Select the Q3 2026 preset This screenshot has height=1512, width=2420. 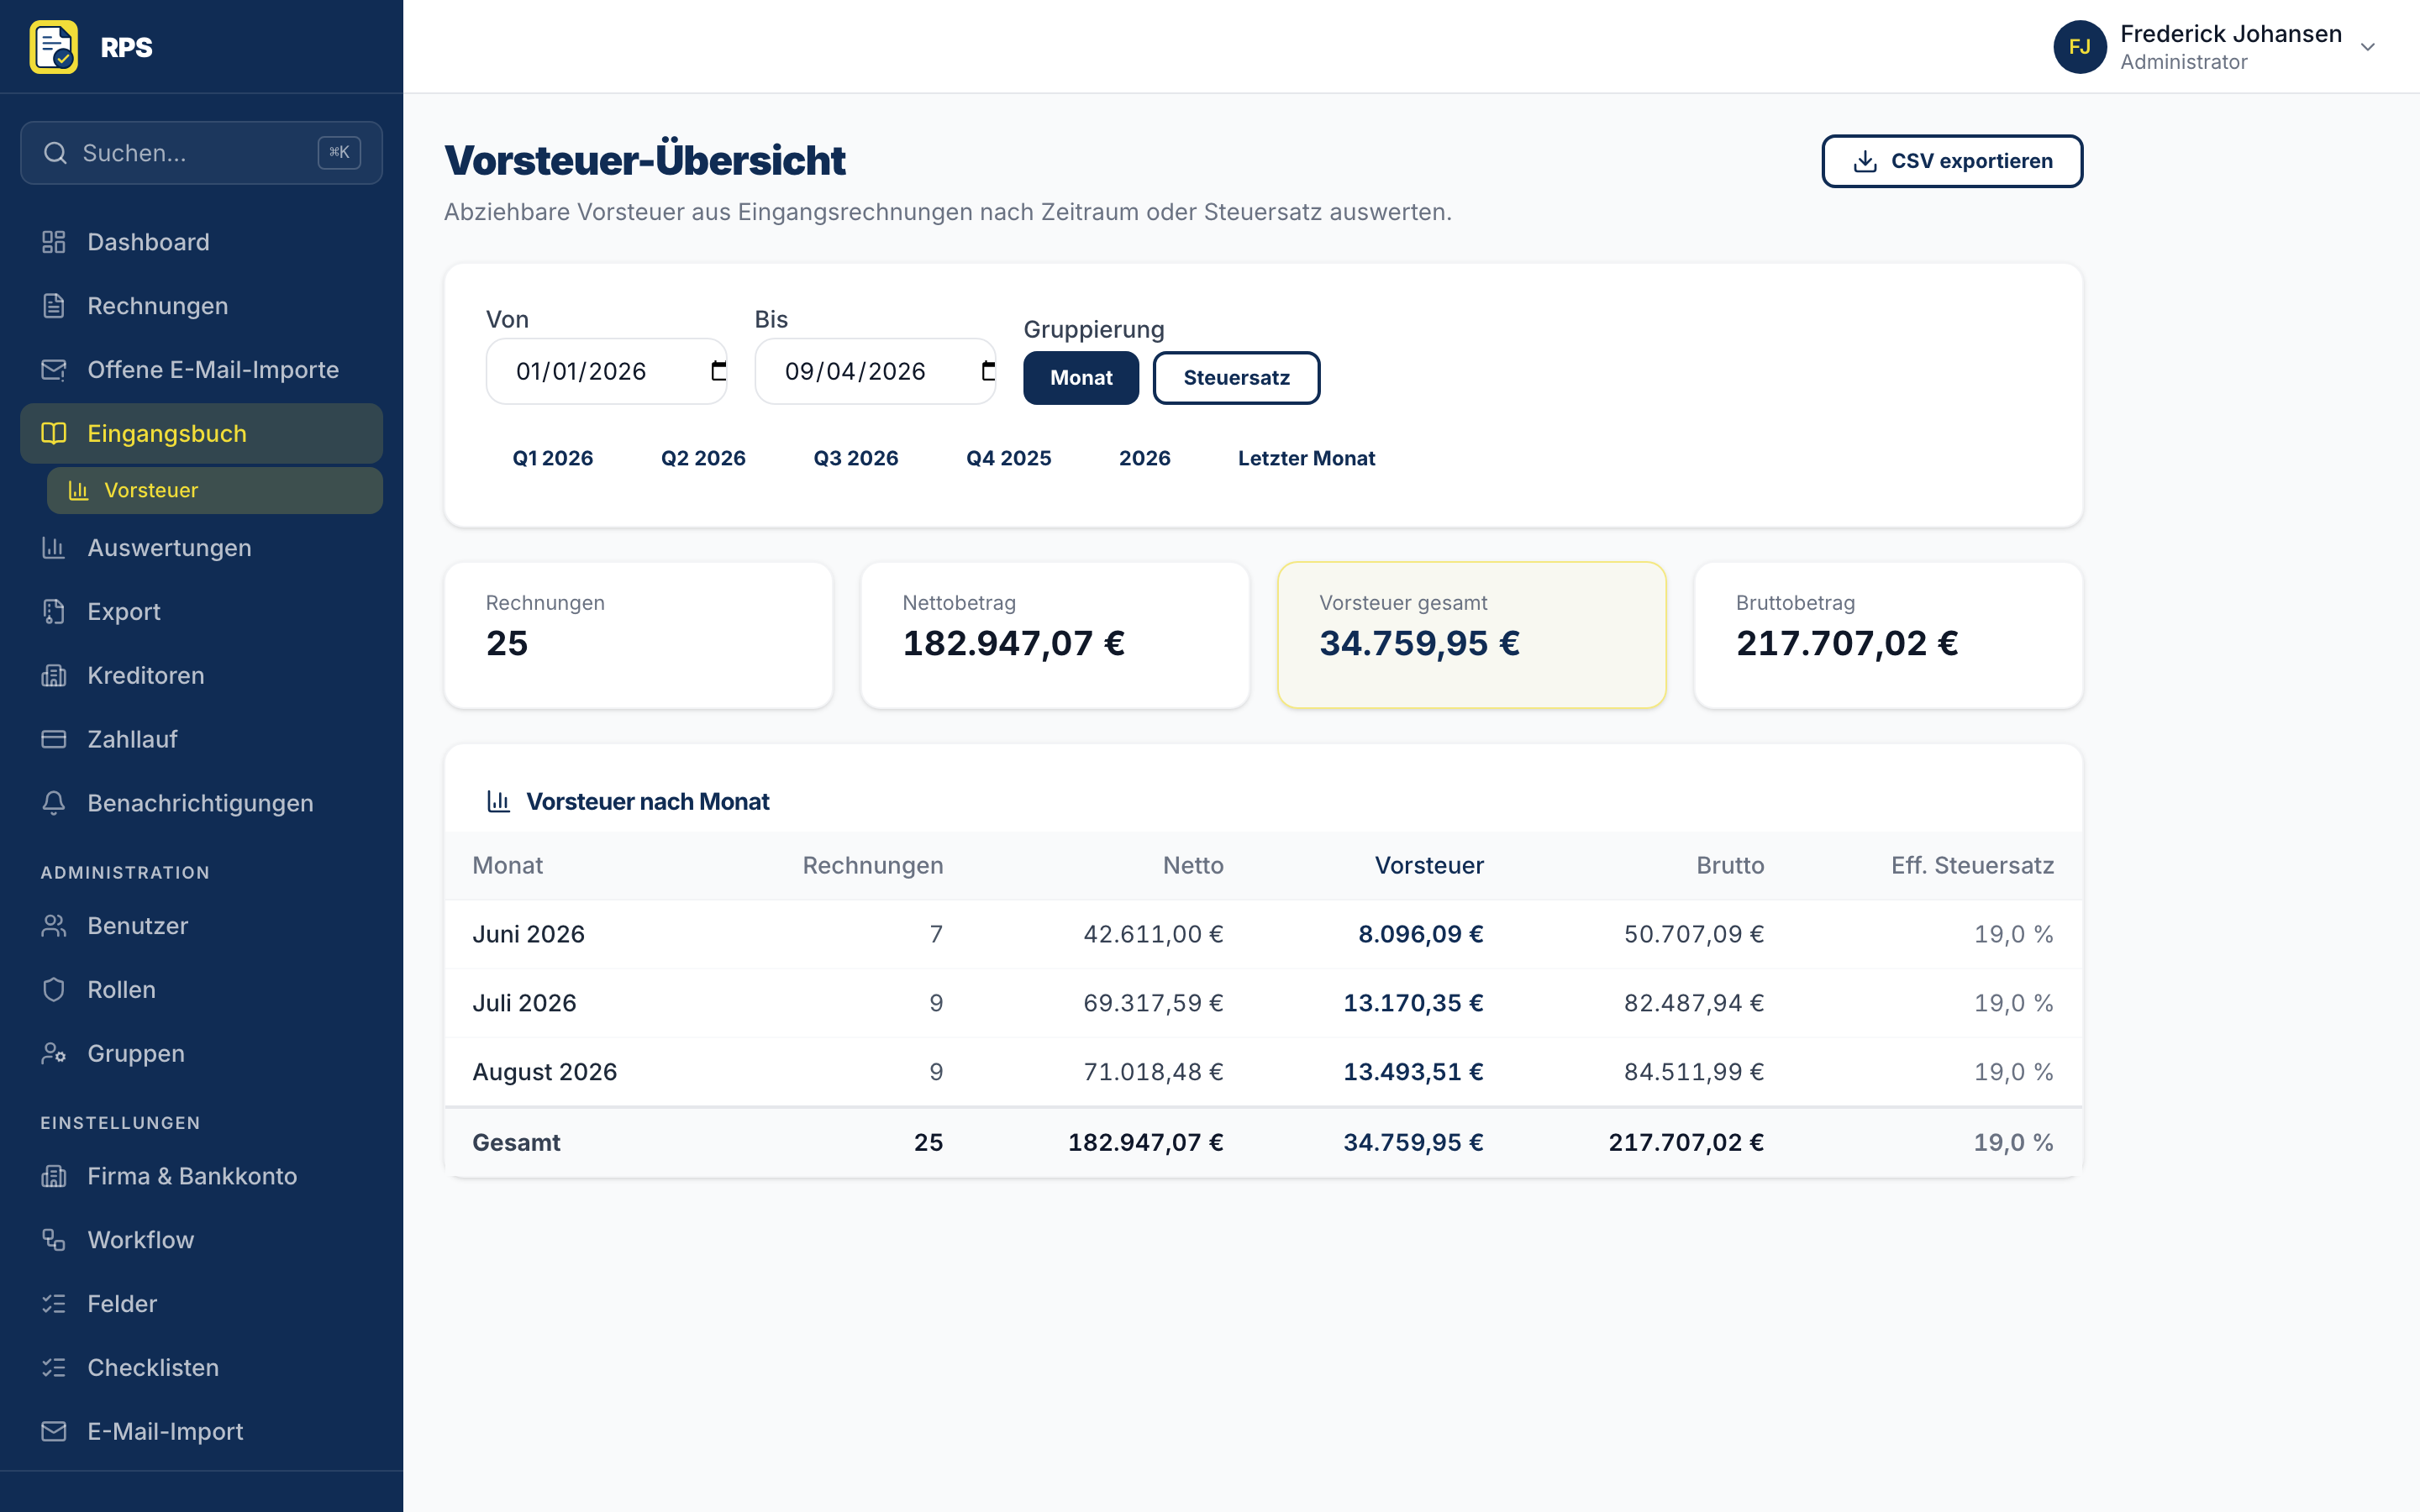point(856,458)
